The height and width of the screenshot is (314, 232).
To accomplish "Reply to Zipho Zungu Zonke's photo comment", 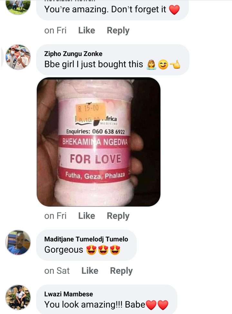I will point(118,216).
